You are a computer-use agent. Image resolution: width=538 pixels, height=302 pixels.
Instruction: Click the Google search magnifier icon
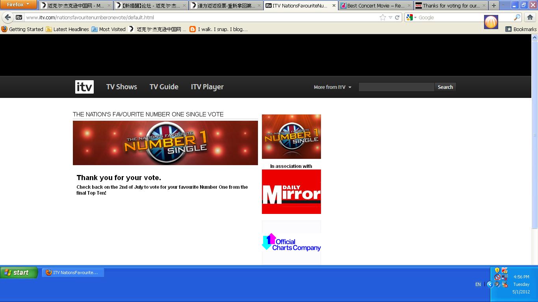pos(517,17)
